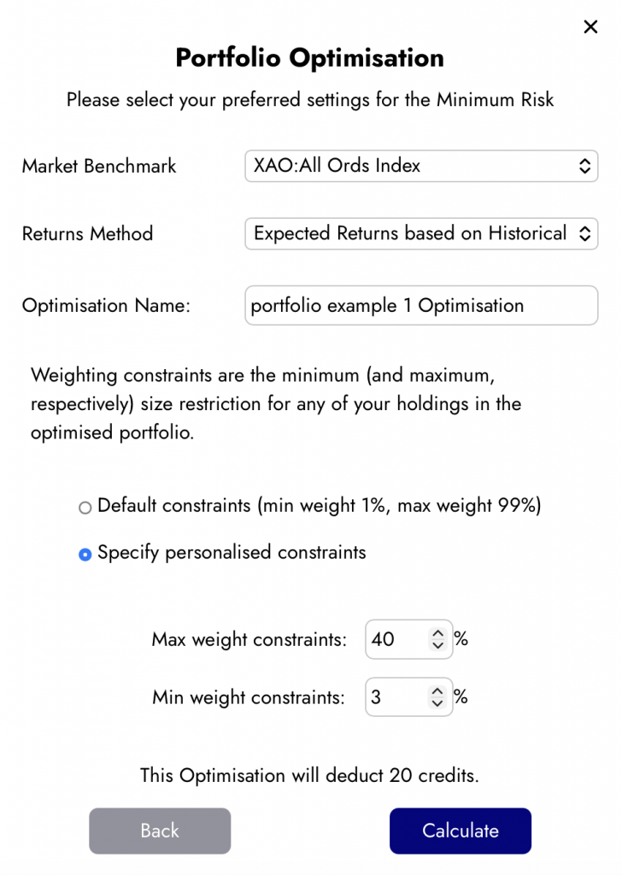The image size is (622, 875).
Task: Close the Portfolio Optimisation dialog
Action: click(x=590, y=26)
